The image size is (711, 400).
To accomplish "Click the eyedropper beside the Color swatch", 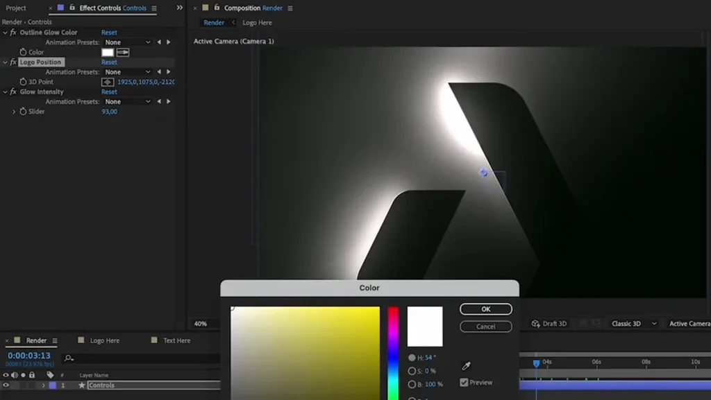I will (x=122, y=53).
